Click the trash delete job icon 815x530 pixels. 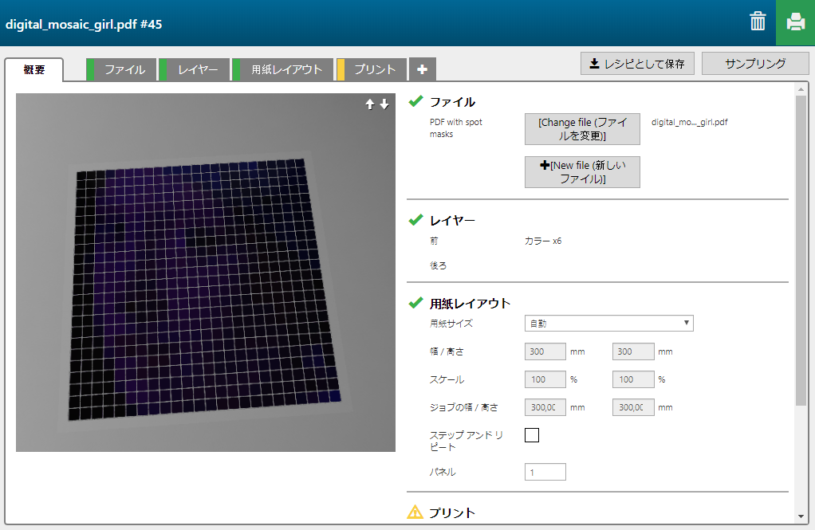[758, 22]
